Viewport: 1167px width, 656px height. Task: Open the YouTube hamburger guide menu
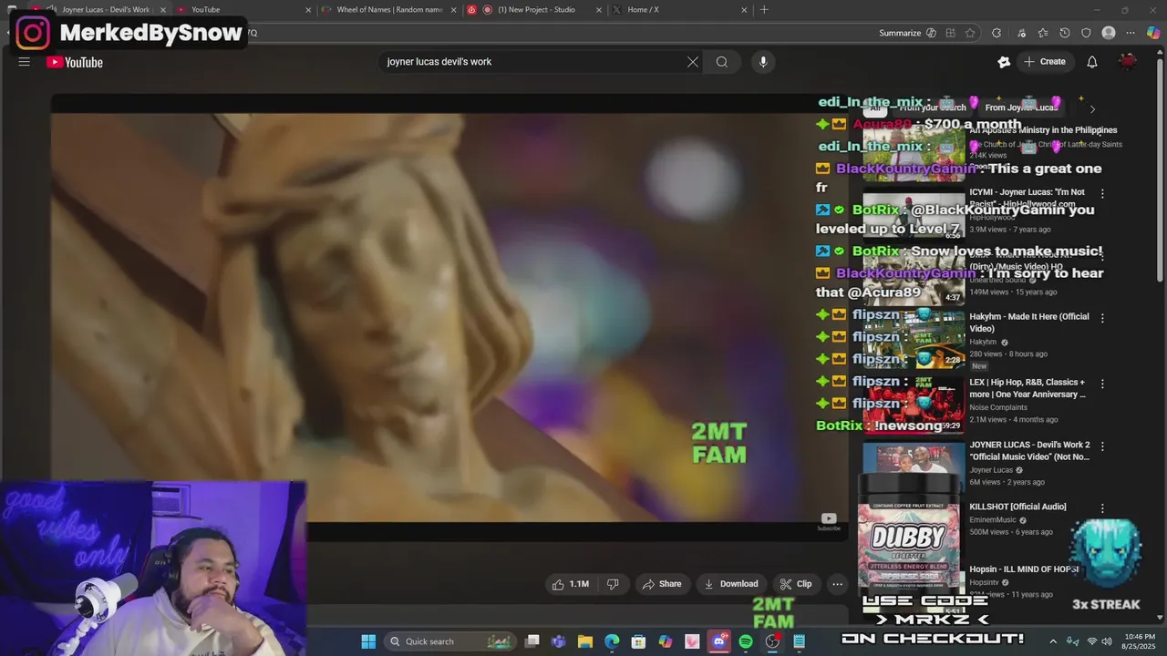click(x=25, y=62)
